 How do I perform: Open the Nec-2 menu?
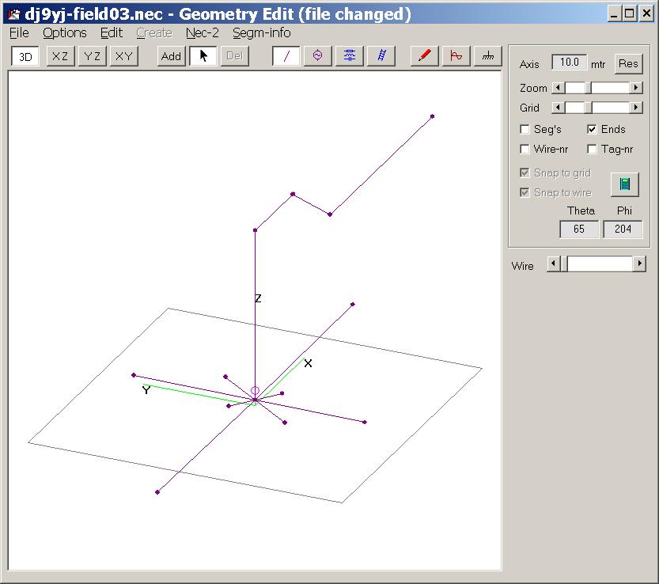click(x=203, y=32)
